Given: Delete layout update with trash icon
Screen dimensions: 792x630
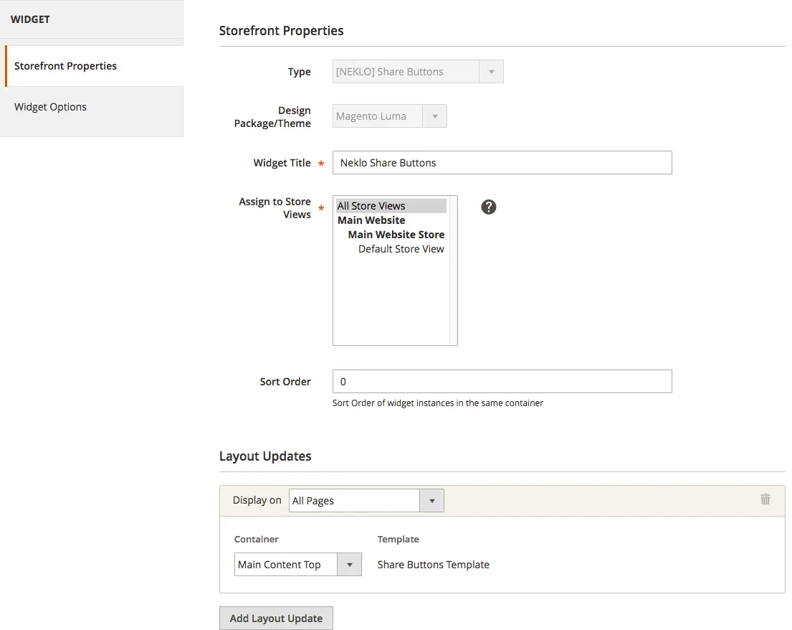Looking at the screenshot, I should click(765, 499).
